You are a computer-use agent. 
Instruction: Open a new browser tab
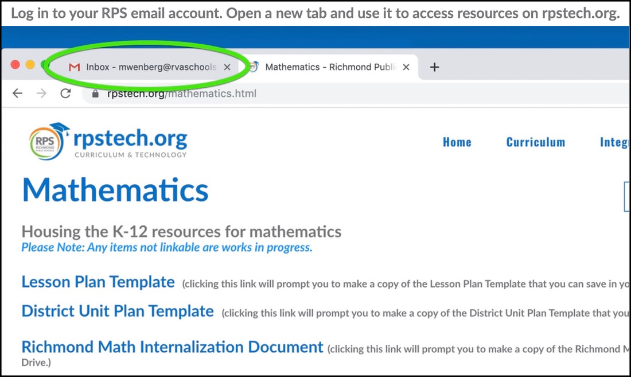[434, 67]
